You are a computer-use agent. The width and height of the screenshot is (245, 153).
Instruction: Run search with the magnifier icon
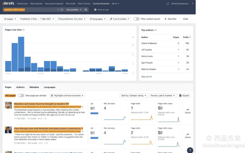click(x=86, y=10)
